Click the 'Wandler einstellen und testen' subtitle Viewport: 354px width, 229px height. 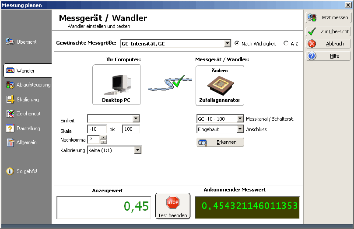pos(99,26)
